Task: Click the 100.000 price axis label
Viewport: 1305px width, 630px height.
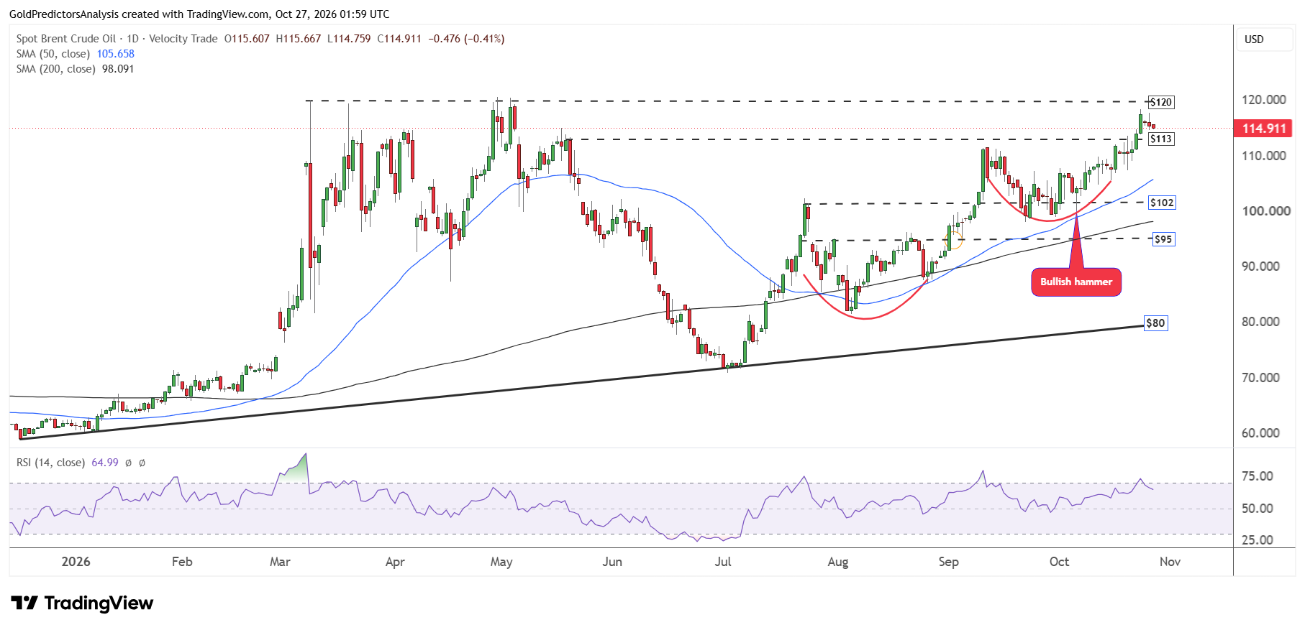Action: [x=1266, y=211]
